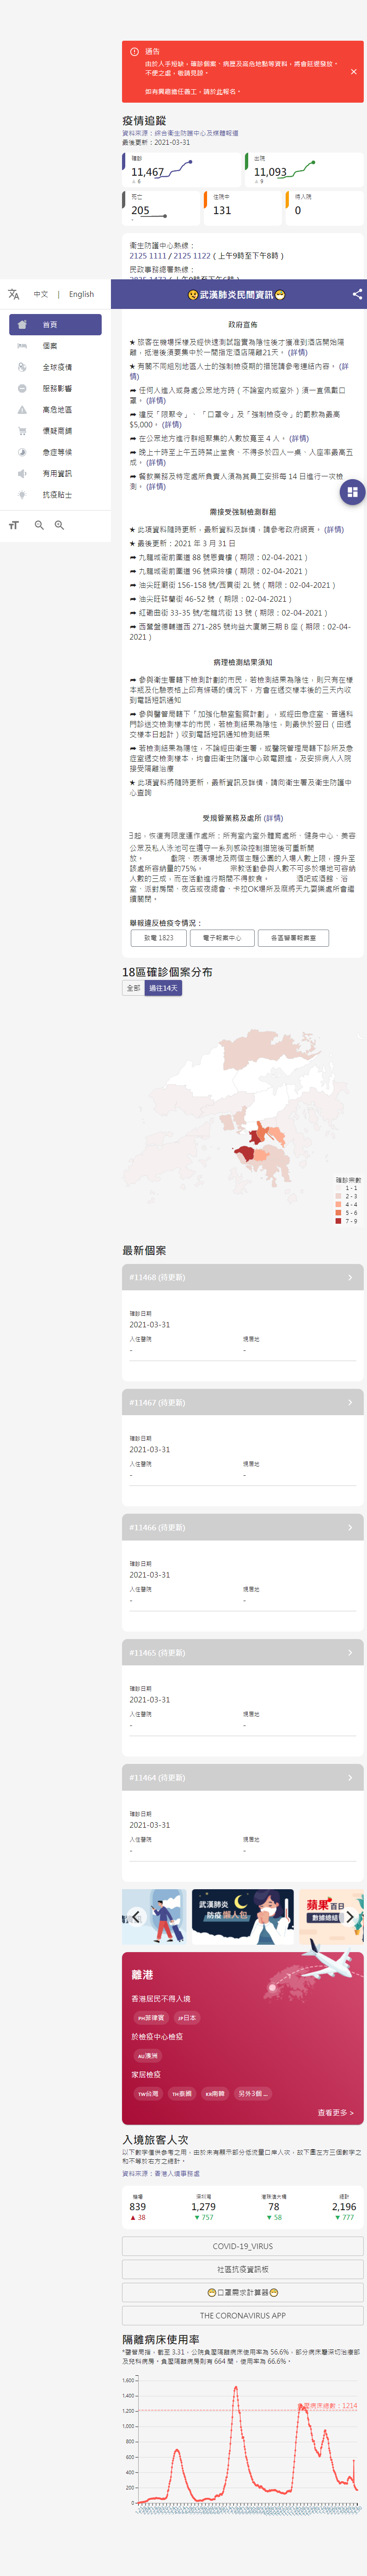This screenshot has height=2576, width=367.
Task: Open the COVID-19_VIRUS link button
Action: [242, 2246]
